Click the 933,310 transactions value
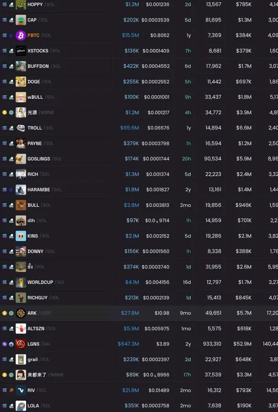The width and height of the screenshot is (278, 412). click(x=212, y=344)
